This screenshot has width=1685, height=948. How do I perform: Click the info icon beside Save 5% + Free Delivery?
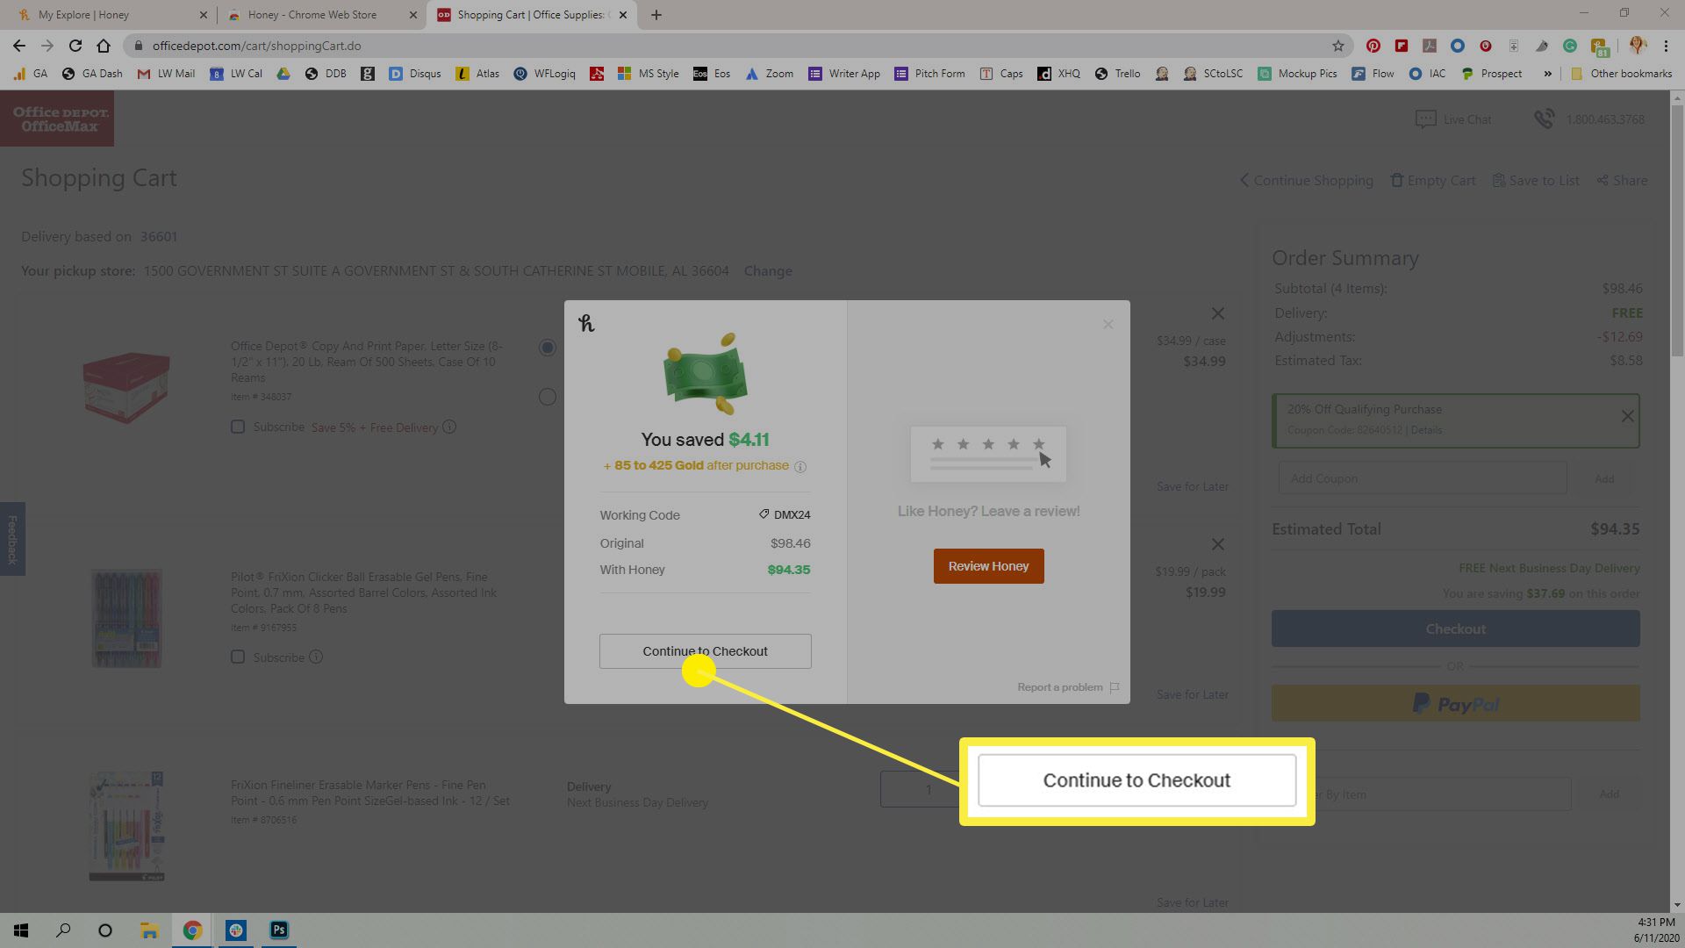449,427
